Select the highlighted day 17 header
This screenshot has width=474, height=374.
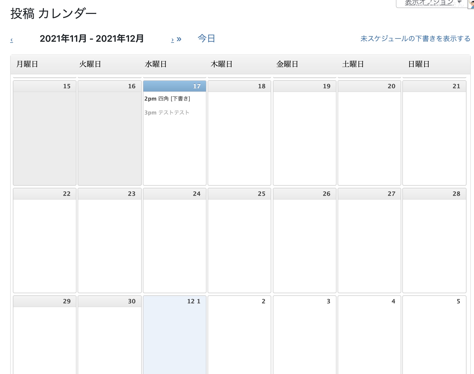point(175,86)
